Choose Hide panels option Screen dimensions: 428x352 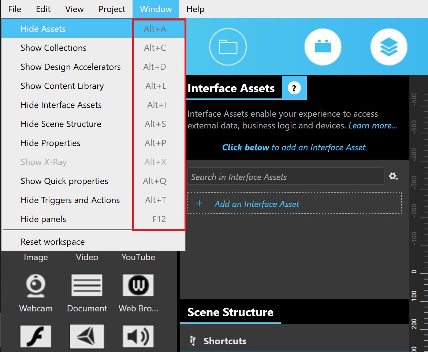pos(93,219)
